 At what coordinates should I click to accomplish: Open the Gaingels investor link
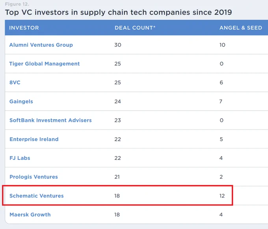pos(21,102)
